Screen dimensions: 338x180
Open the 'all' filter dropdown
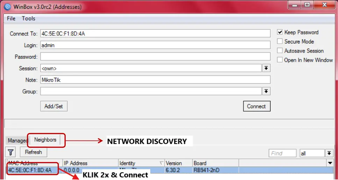(x=329, y=153)
